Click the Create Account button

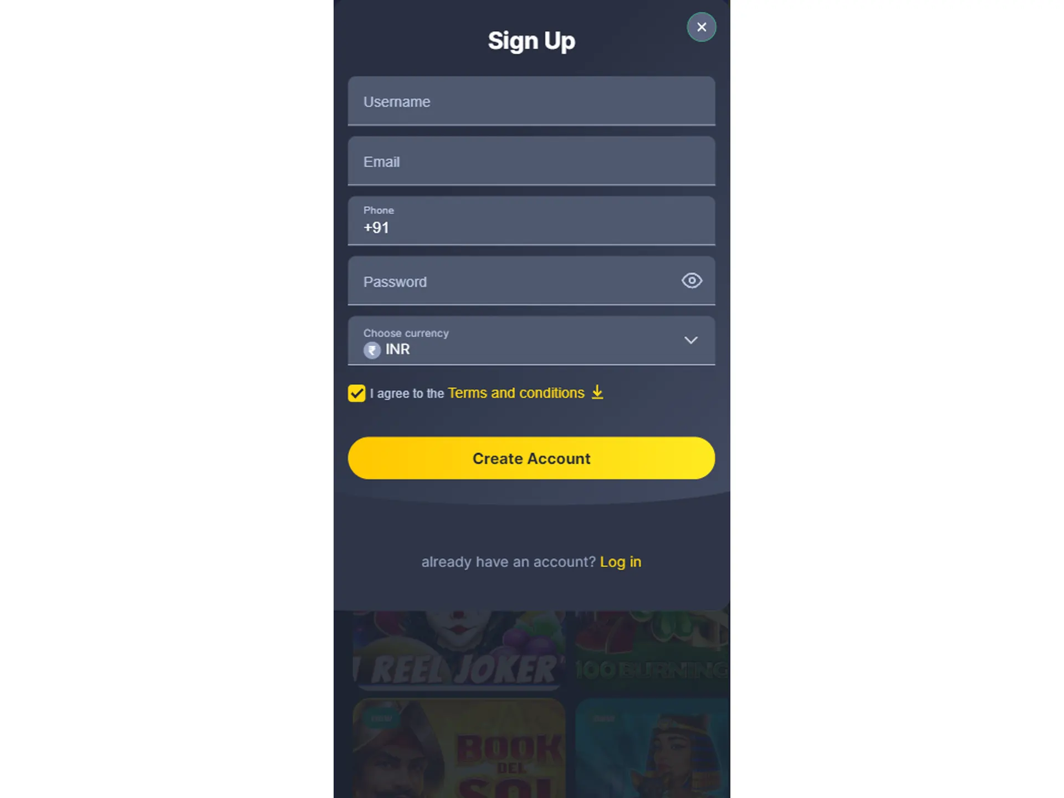click(x=531, y=458)
